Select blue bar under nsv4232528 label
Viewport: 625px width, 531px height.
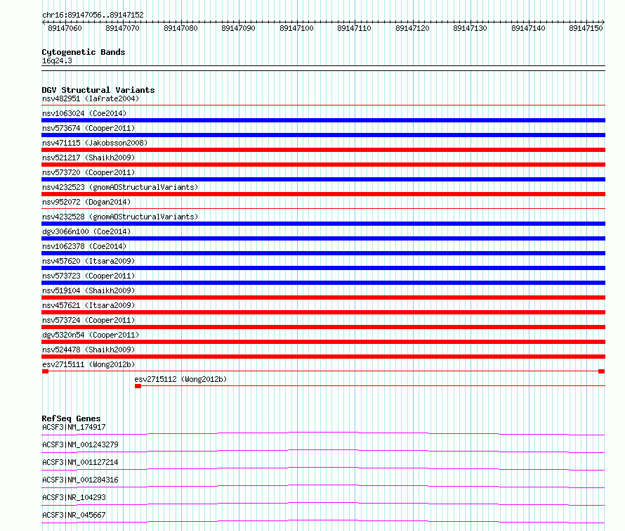pos(323,224)
